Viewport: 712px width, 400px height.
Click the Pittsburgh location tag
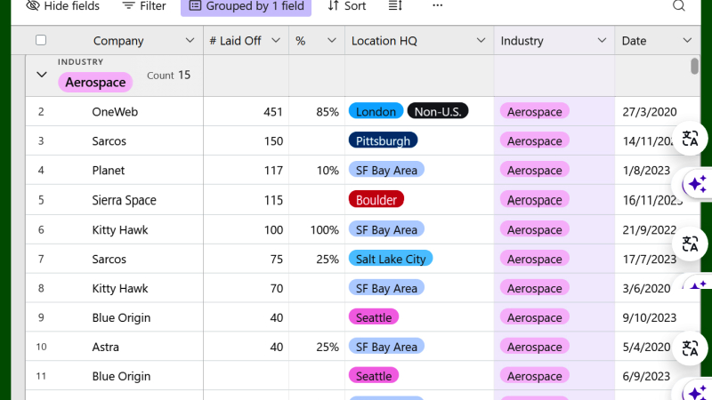383,141
